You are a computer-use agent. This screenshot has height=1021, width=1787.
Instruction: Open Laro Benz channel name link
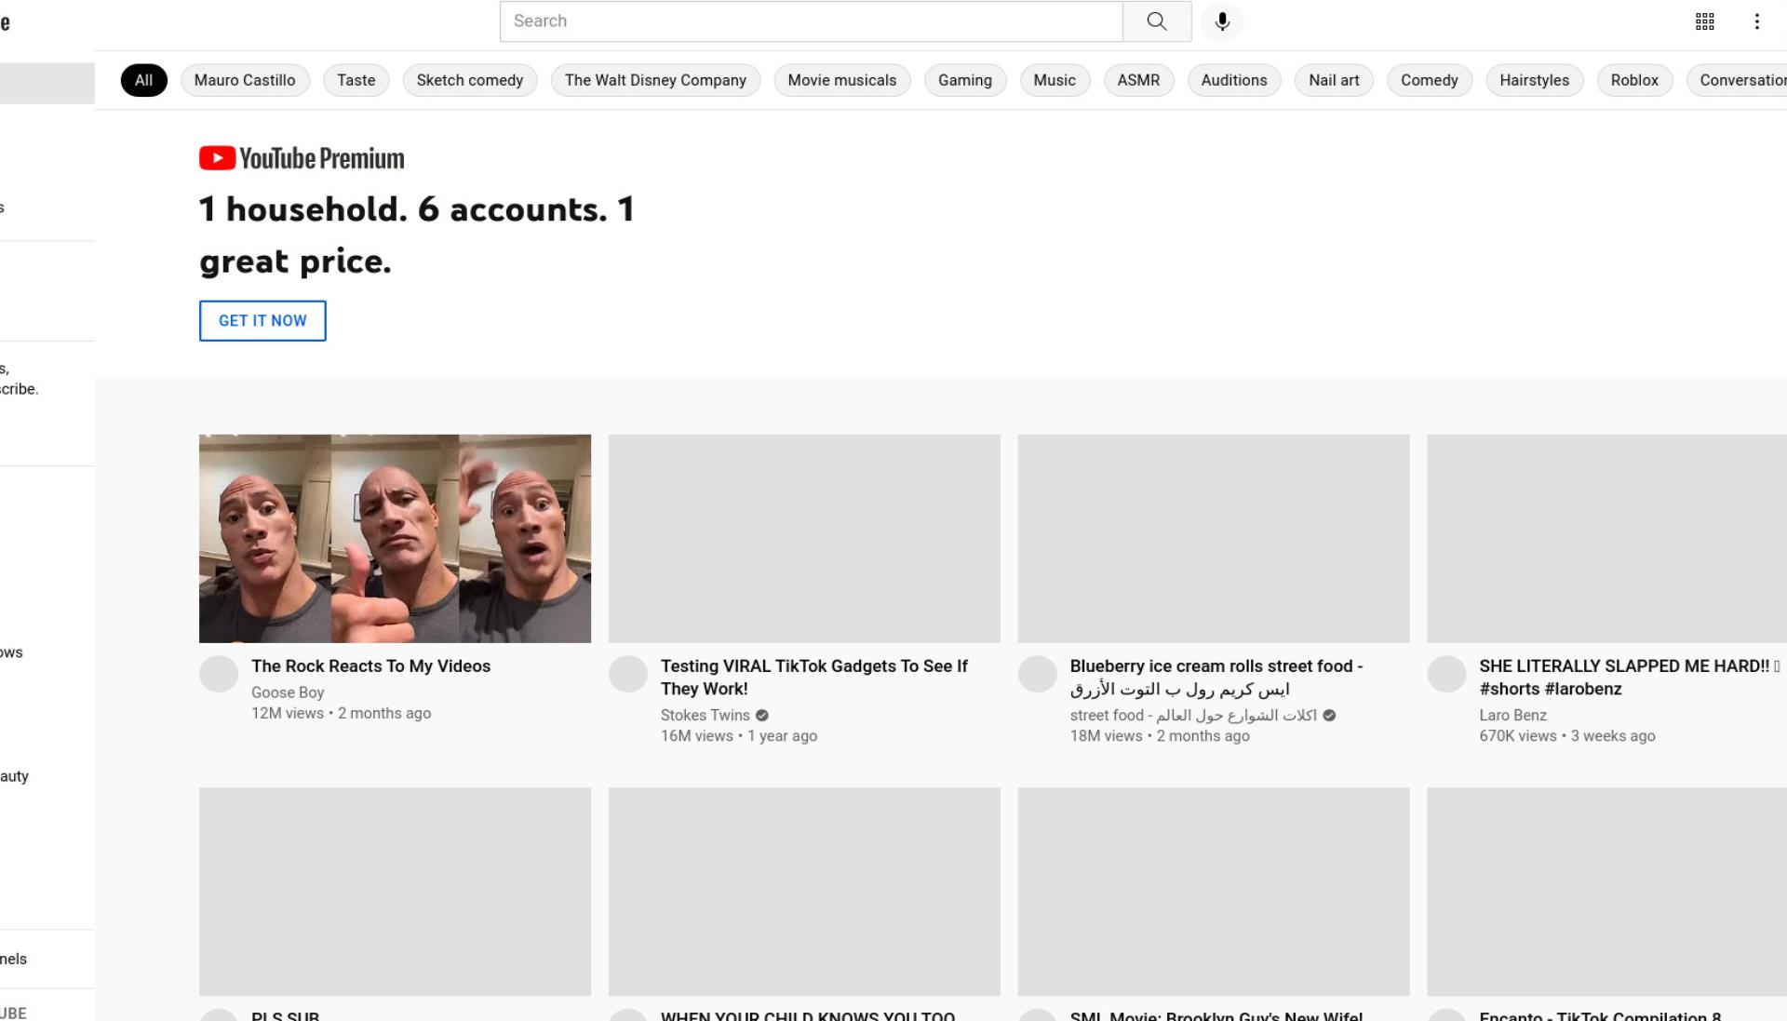coord(1512,716)
